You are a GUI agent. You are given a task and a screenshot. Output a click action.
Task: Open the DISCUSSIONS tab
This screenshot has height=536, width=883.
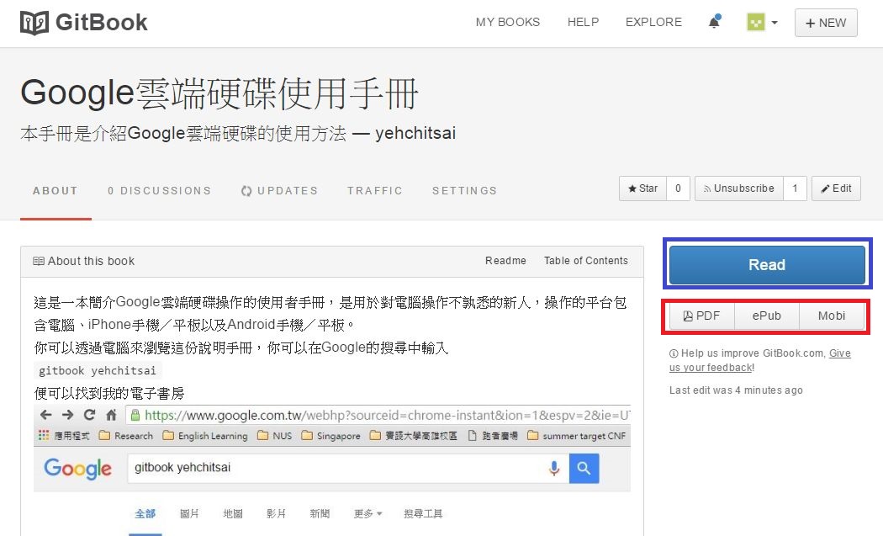click(x=160, y=191)
